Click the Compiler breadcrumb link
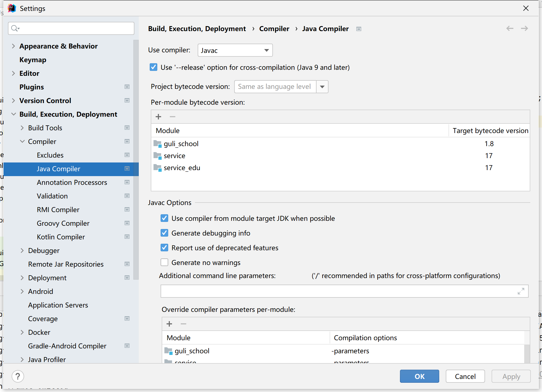This screenshot has height=392, width=542. coord(274,29)
